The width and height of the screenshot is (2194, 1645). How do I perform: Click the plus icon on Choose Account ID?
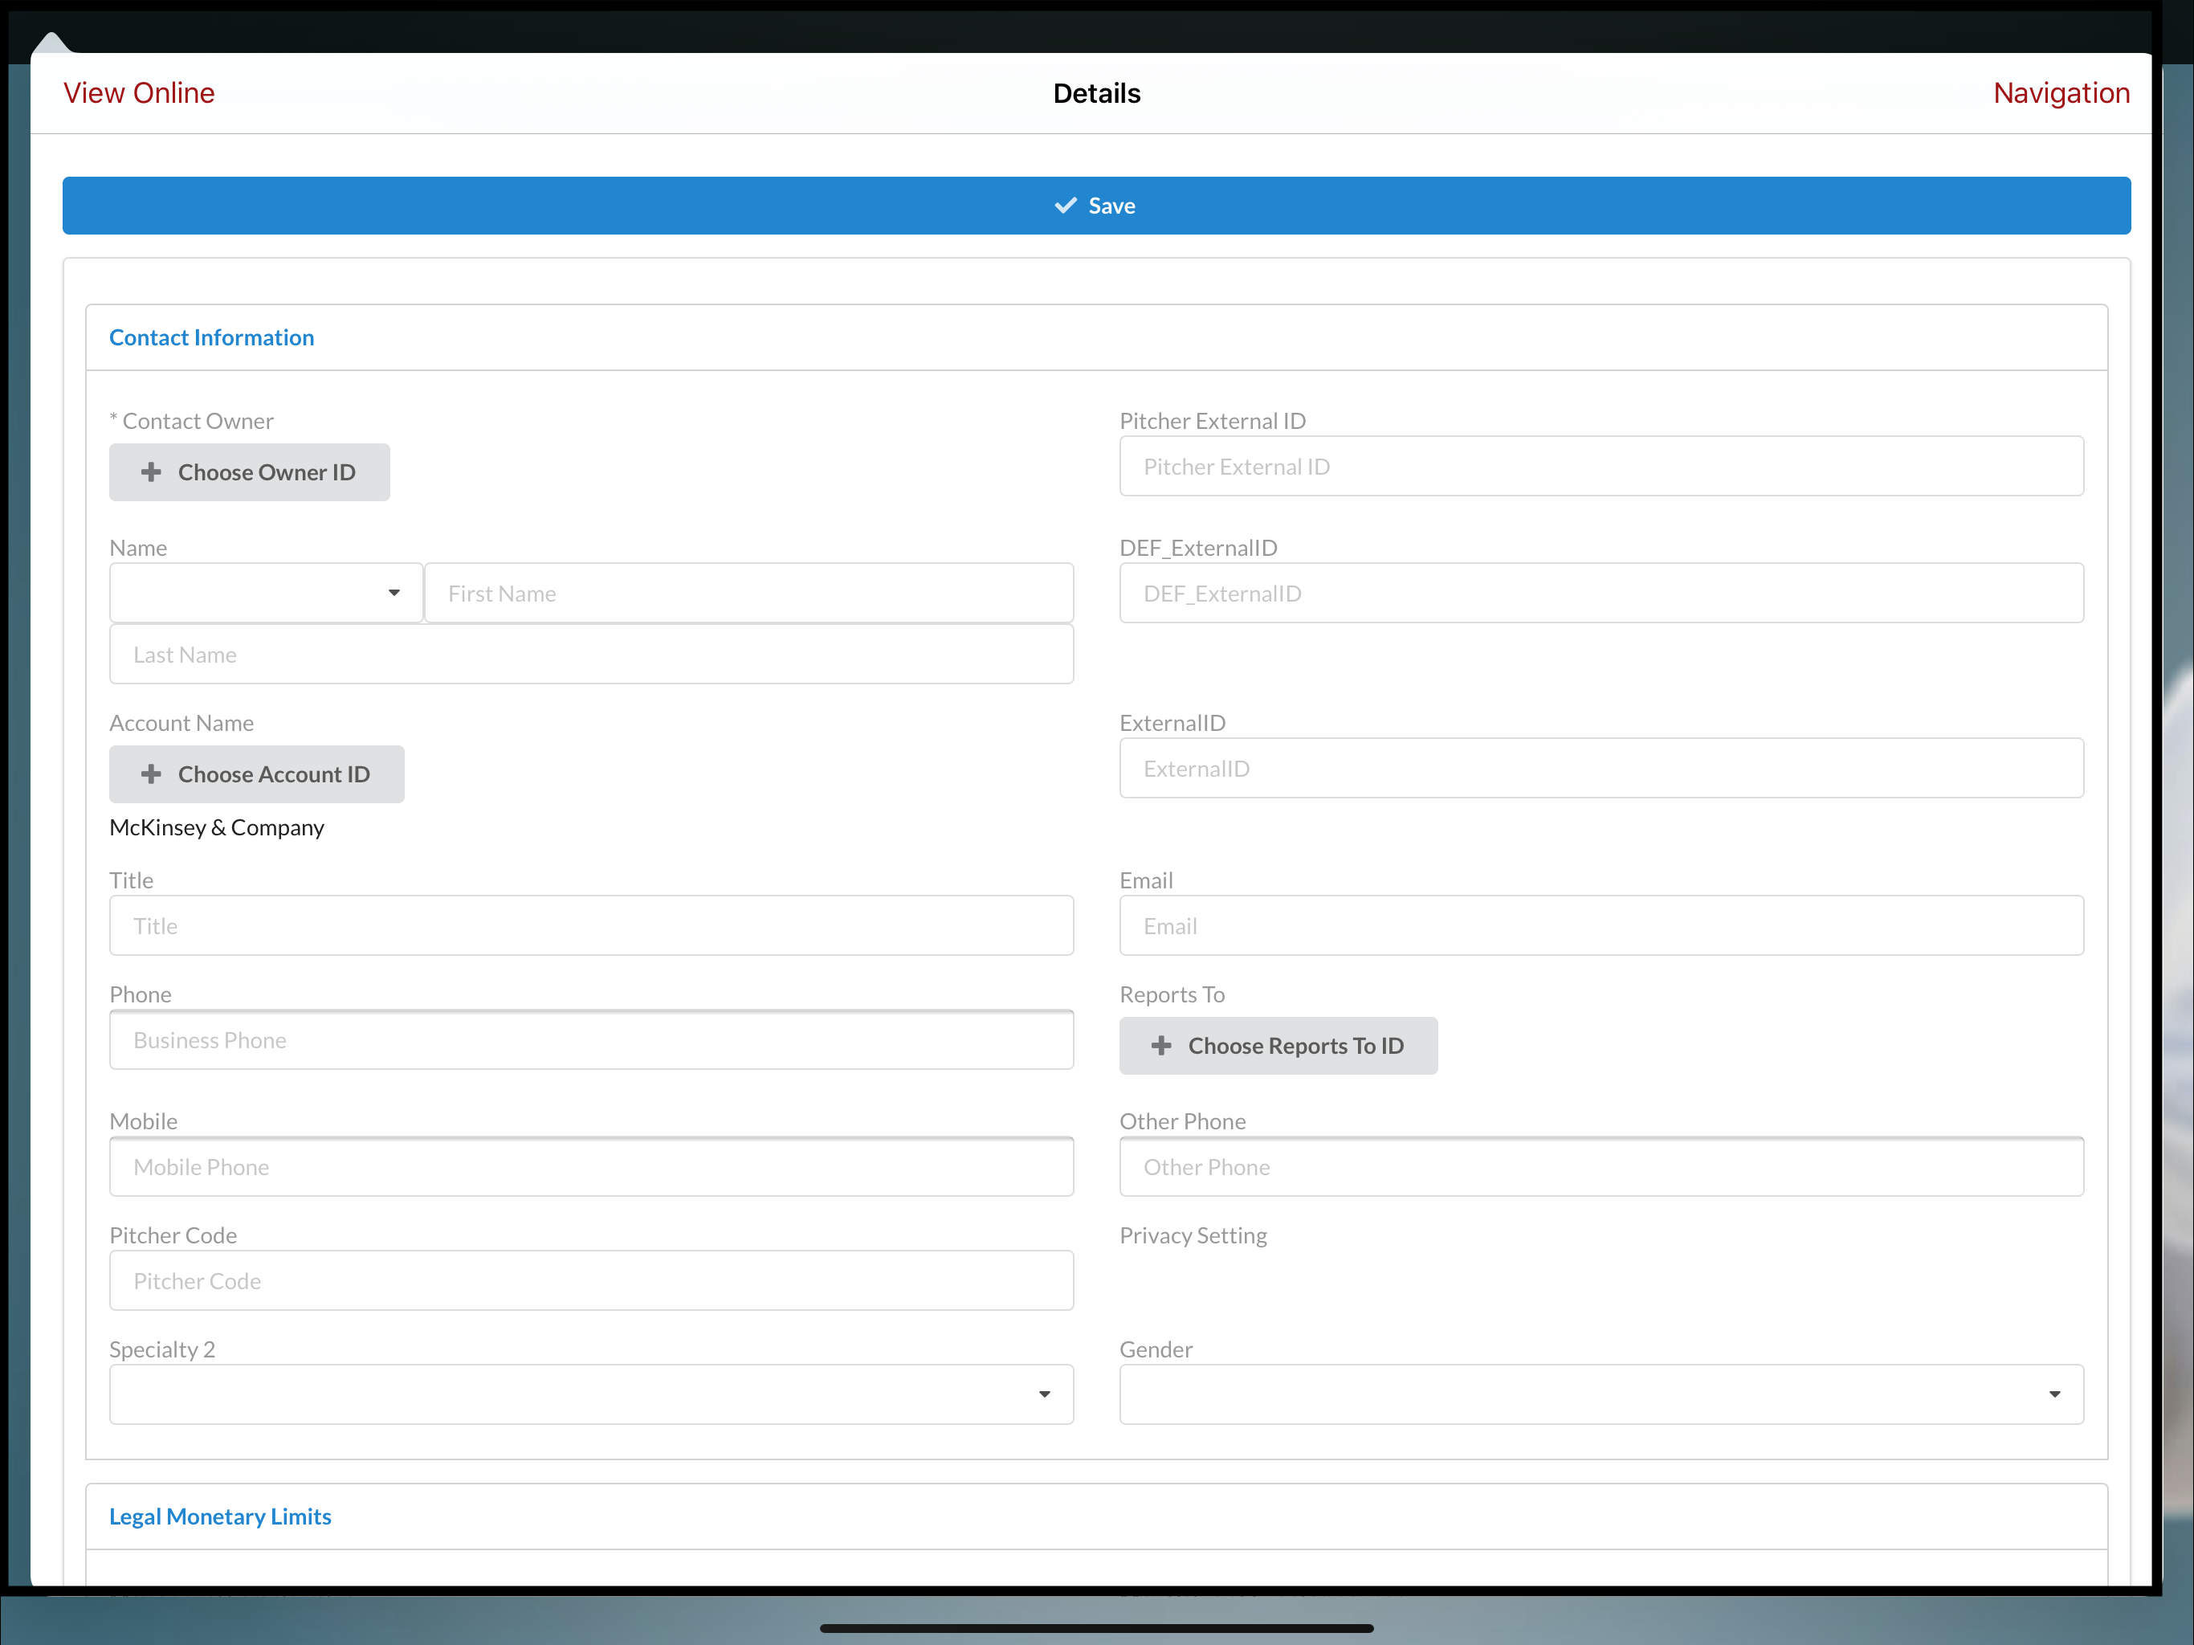tap(151, 774)
